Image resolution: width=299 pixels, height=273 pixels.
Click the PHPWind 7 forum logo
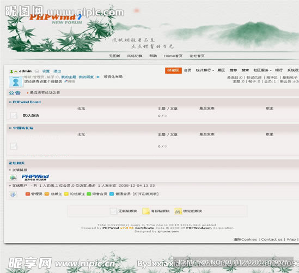(56, 19)
